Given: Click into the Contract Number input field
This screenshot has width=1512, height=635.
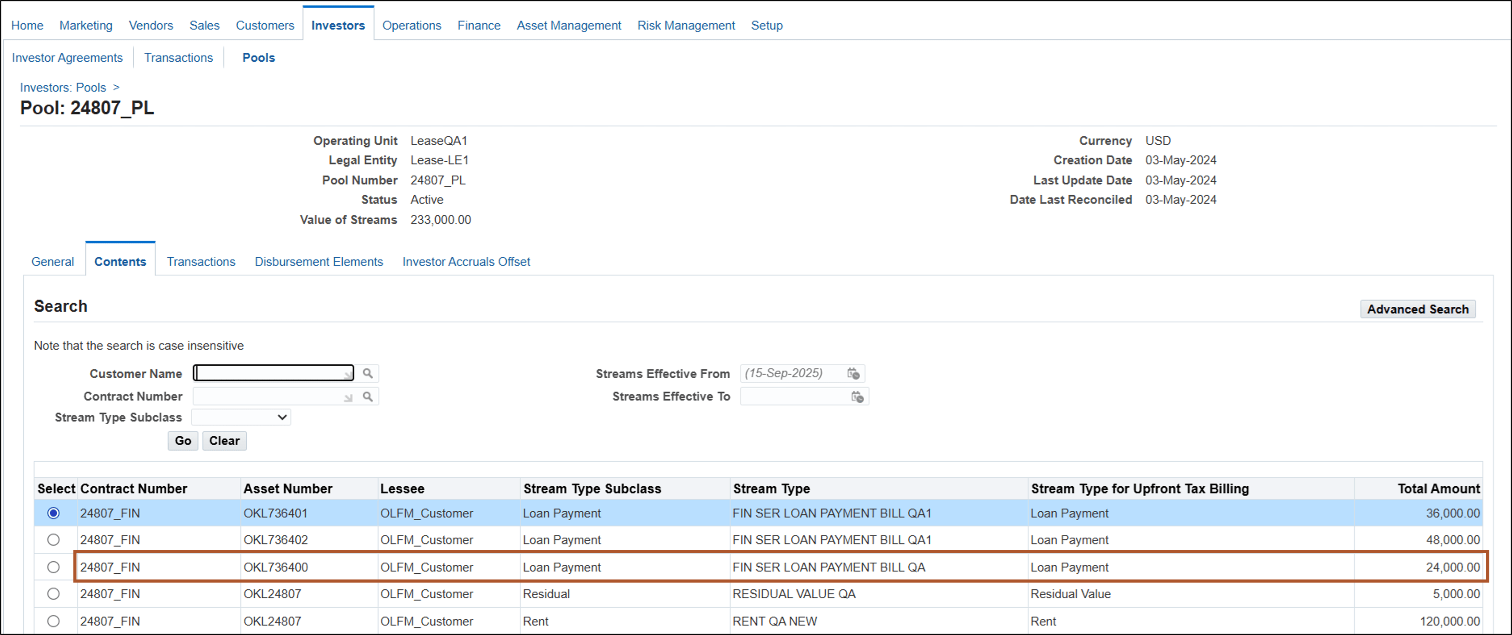Looking at the screenshot, I should pos(268,397).
